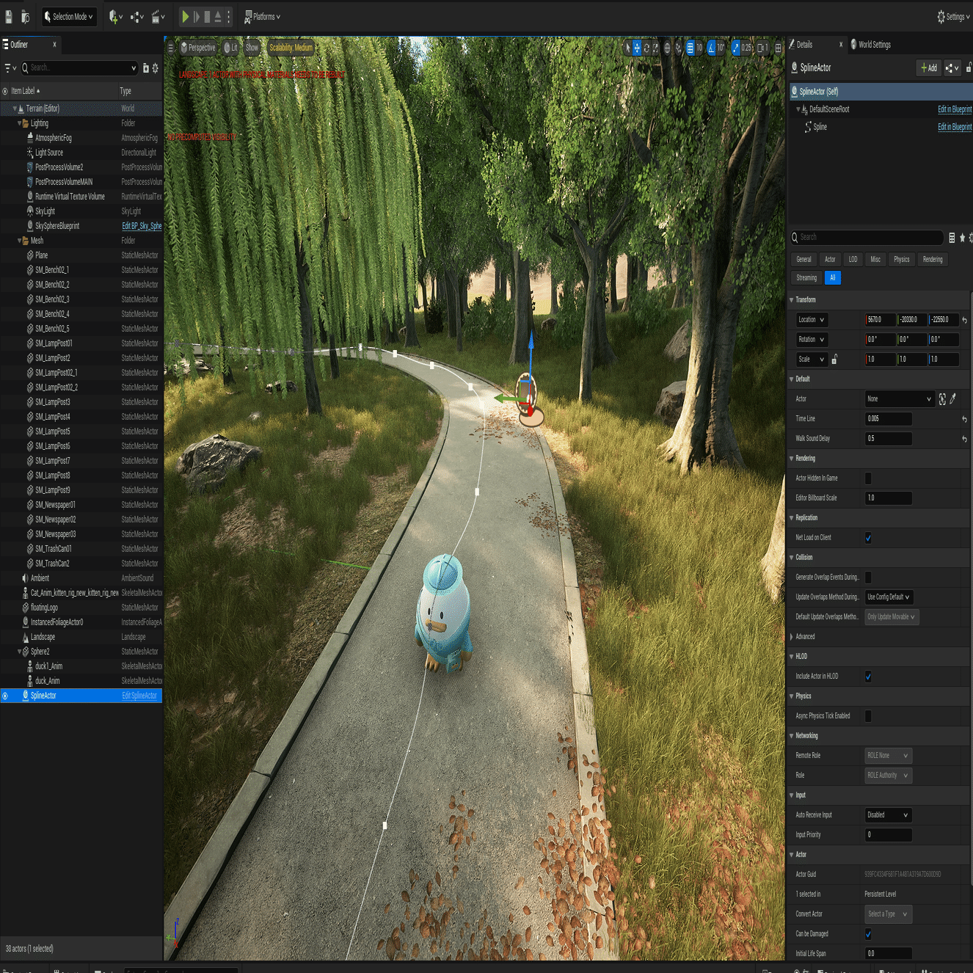
Task: Click the Show viewport button
Action: (252, 48)
